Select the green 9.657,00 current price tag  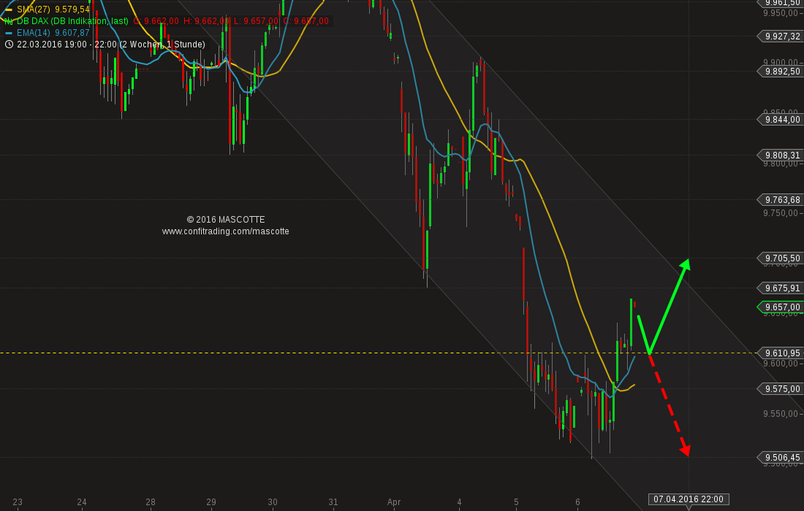(779, 307)
